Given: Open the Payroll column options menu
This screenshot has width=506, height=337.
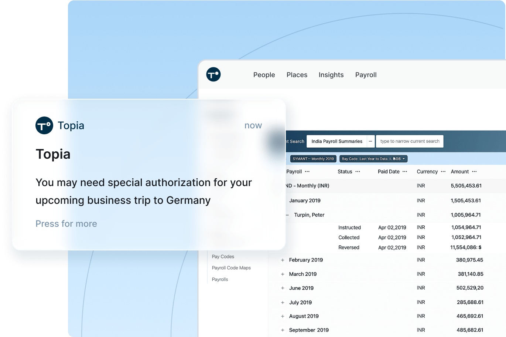Looking at the screenshot, I should (x=307, y=172).
